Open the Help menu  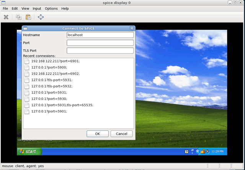65,8
